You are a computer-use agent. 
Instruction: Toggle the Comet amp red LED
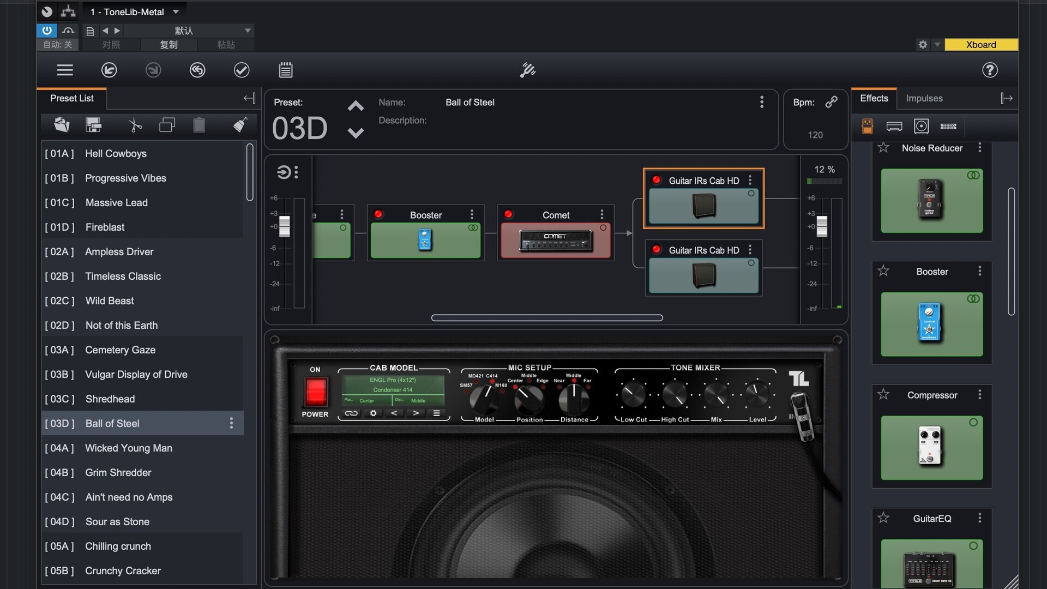pyautogui.click(x=508, y=214)
